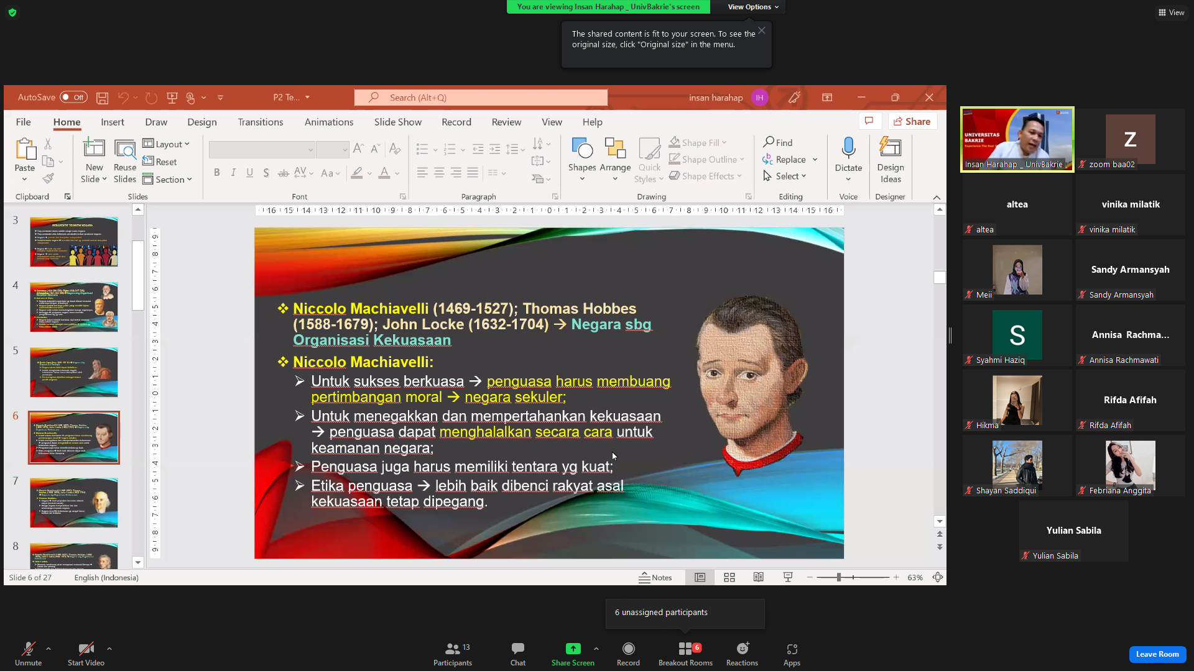Click the Format Painter brush icon
The height and width of the screenshot is (671, 1194).
[x=48, y=179]
